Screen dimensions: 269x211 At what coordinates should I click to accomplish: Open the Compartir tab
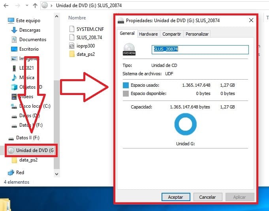[172, 34]
